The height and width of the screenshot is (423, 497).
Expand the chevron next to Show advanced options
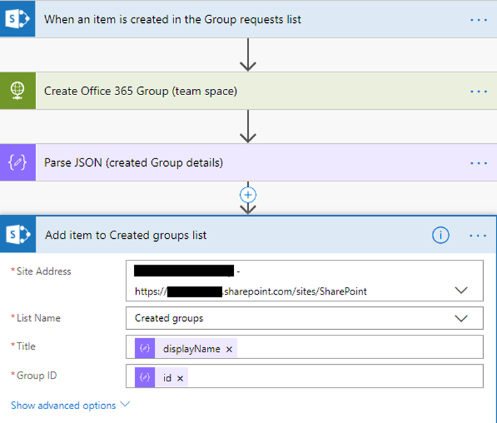pos(125,404)
